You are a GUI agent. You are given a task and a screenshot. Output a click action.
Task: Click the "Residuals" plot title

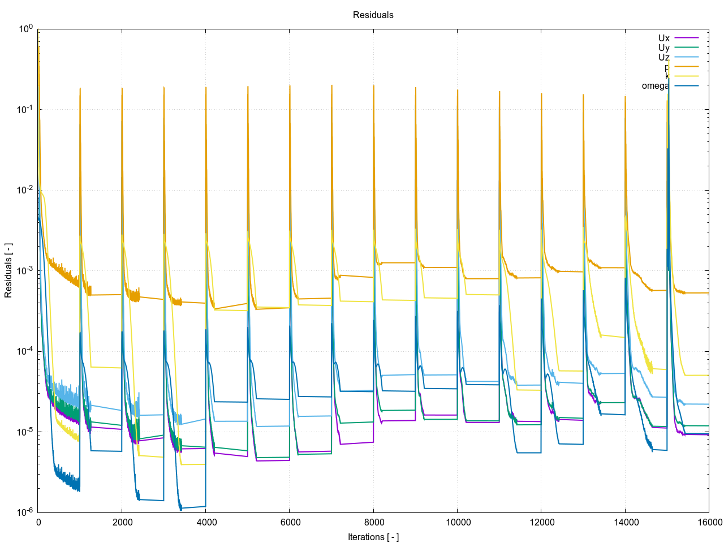pyautogui.click(x=373, y=15)
